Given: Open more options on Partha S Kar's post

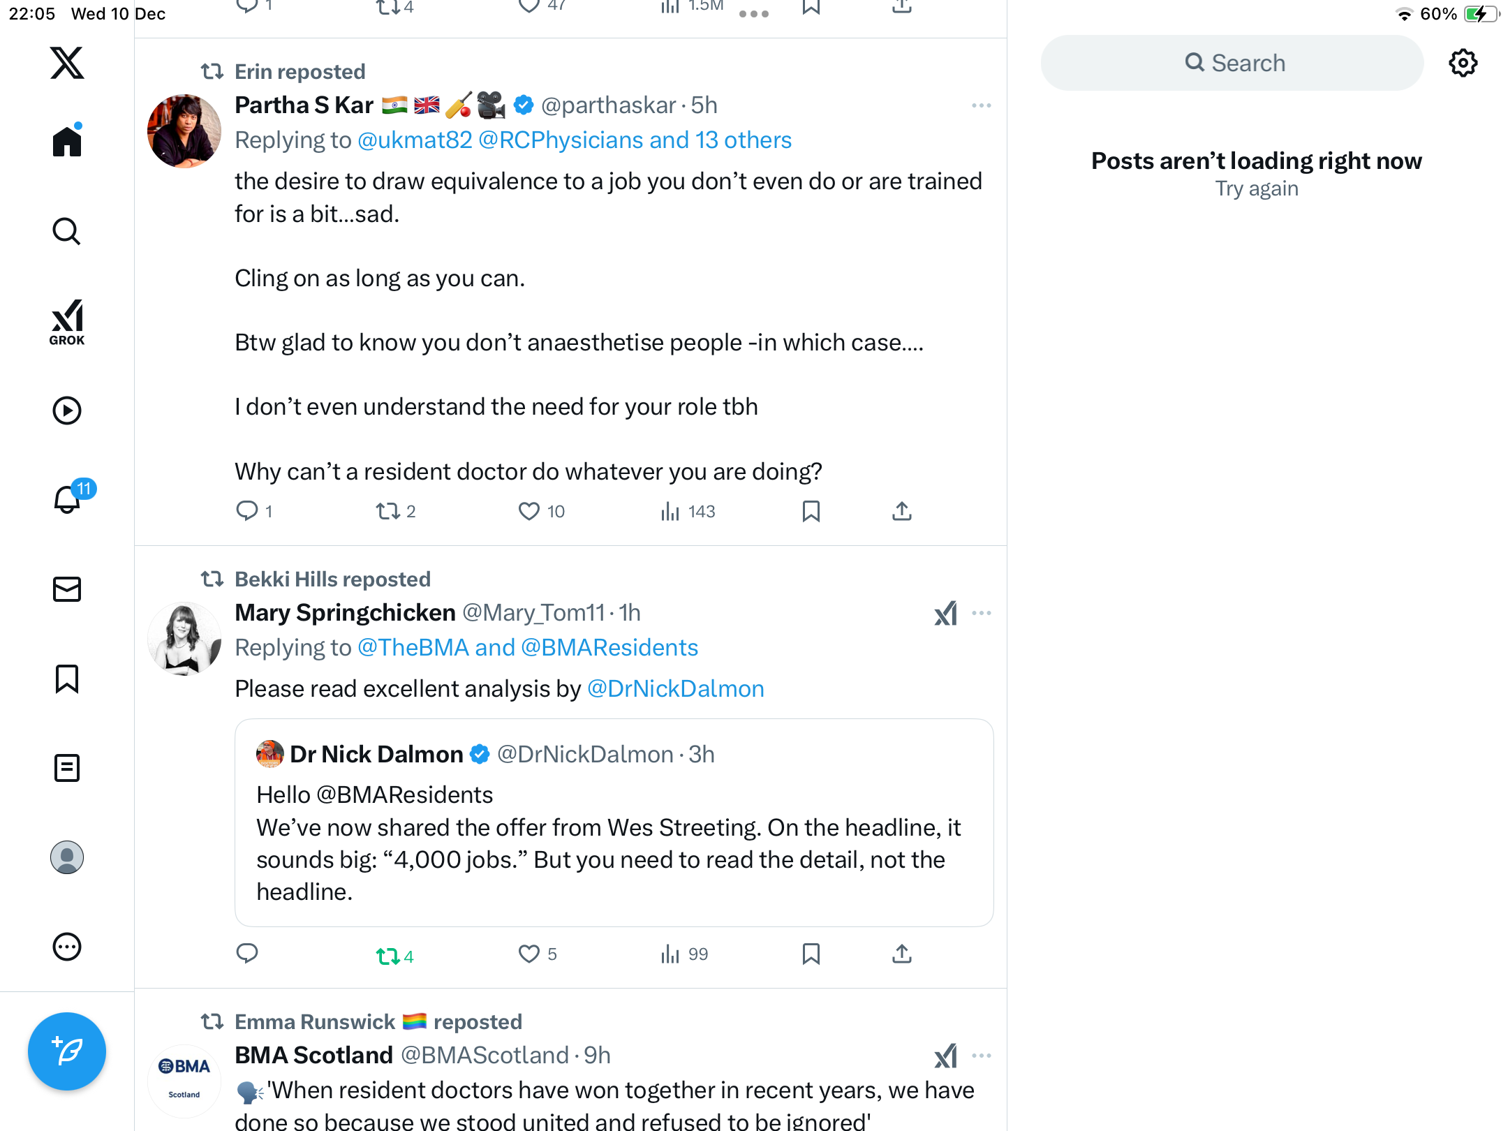Looking at the screenshot, I should point(981,105).
